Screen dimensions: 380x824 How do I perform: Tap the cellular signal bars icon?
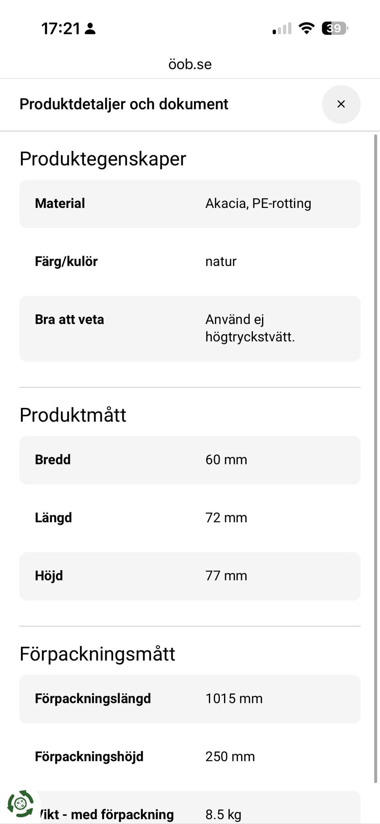coord(282,29)
